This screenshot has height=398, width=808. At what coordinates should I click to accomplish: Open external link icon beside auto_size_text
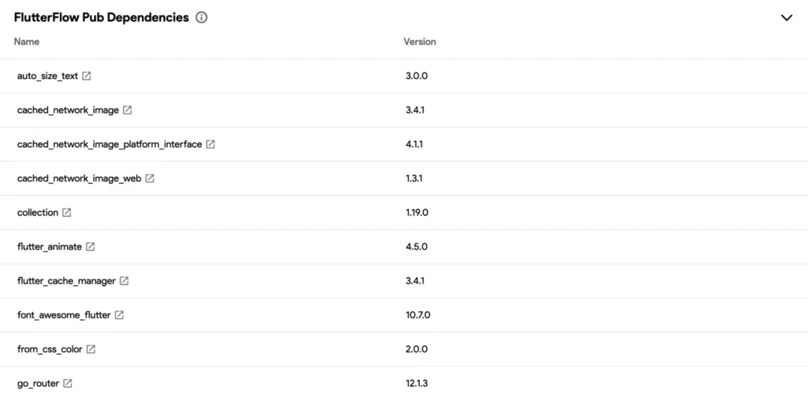(x=87, y=77)
